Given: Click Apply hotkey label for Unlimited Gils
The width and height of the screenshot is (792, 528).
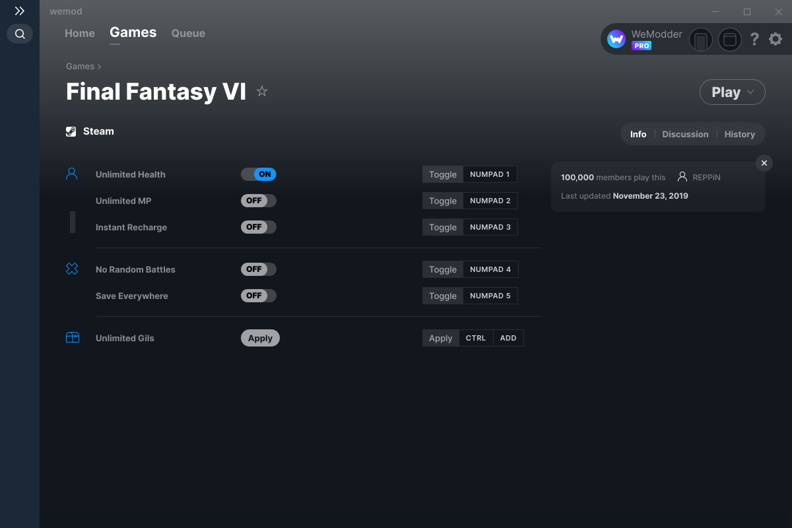Looking at the screenshot, I should (441, 338).
